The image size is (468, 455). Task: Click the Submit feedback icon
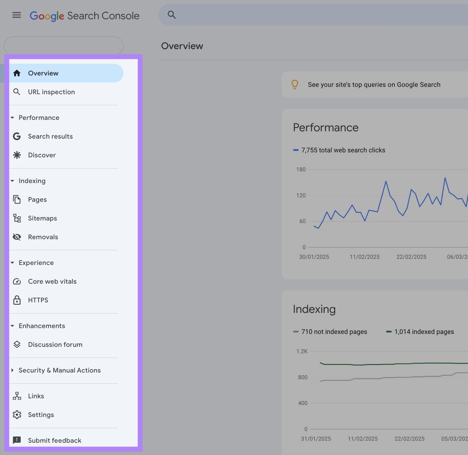pyautogui.click(x=17, y=440)
